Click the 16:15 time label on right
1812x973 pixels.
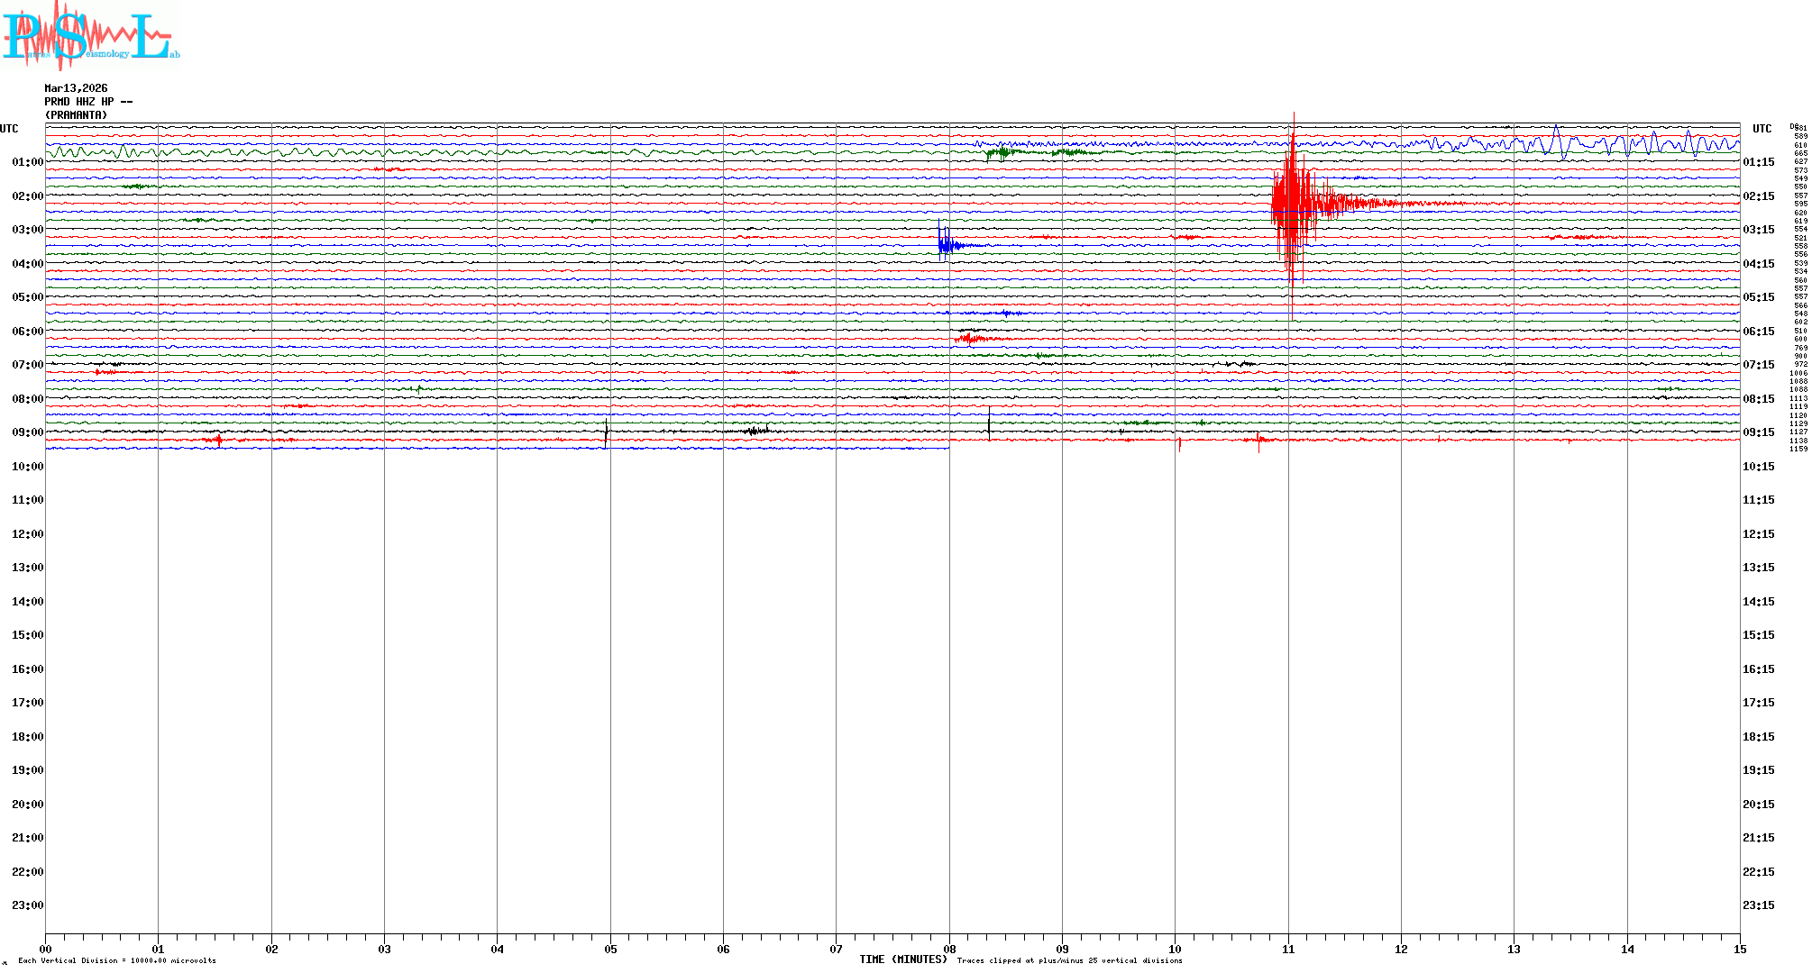pos(1758,669)
